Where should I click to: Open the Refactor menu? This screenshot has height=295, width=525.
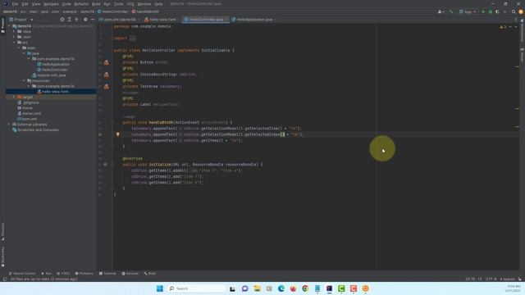81,4
